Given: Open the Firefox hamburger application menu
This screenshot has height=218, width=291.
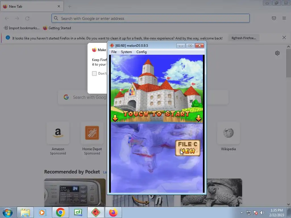Looking at the screenshot, I should coord(284,18).
